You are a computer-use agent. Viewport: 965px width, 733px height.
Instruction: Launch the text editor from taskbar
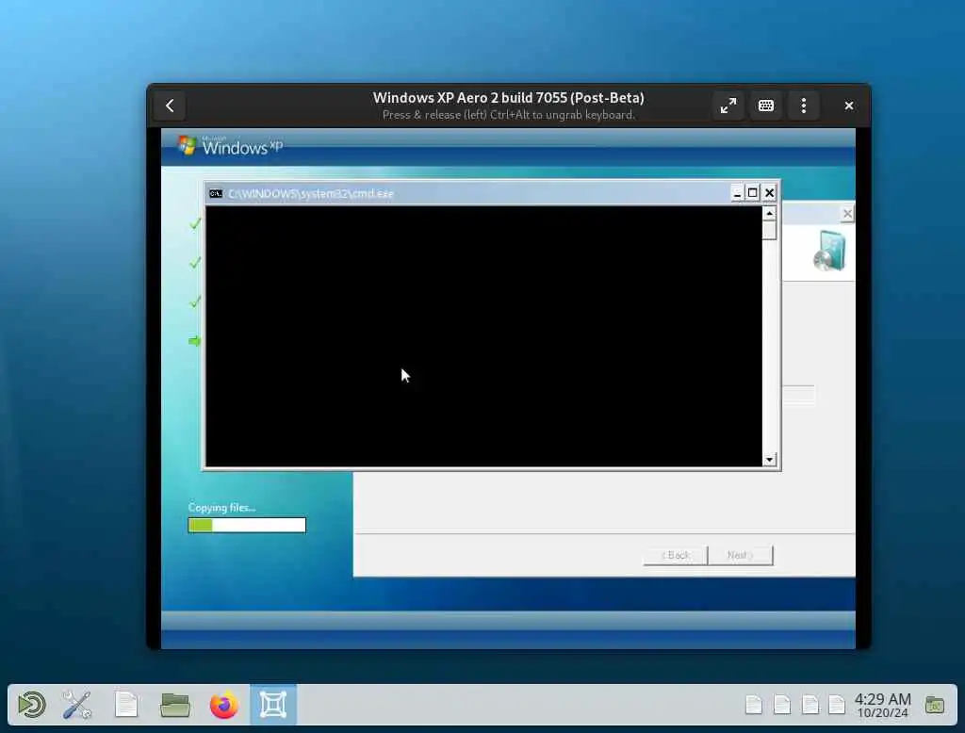(126, 705)
